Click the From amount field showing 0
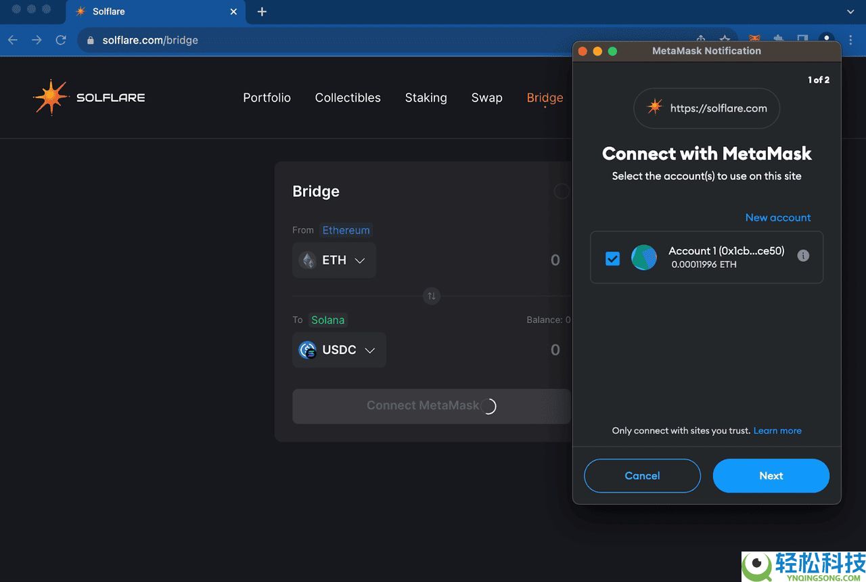The image size is (866, 582). [x=555, y=261]
